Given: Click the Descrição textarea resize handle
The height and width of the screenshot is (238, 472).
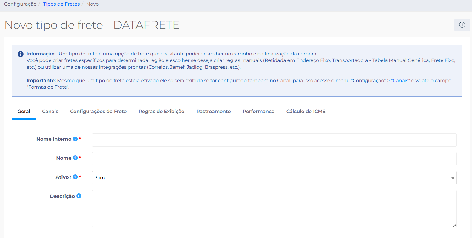Looking at the screenshot, I should click(454, 225).
